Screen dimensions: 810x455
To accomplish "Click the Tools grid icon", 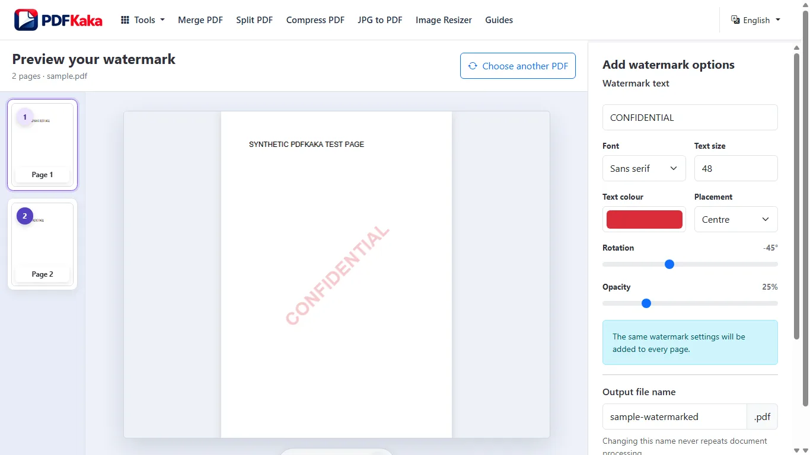I will 125,20.
